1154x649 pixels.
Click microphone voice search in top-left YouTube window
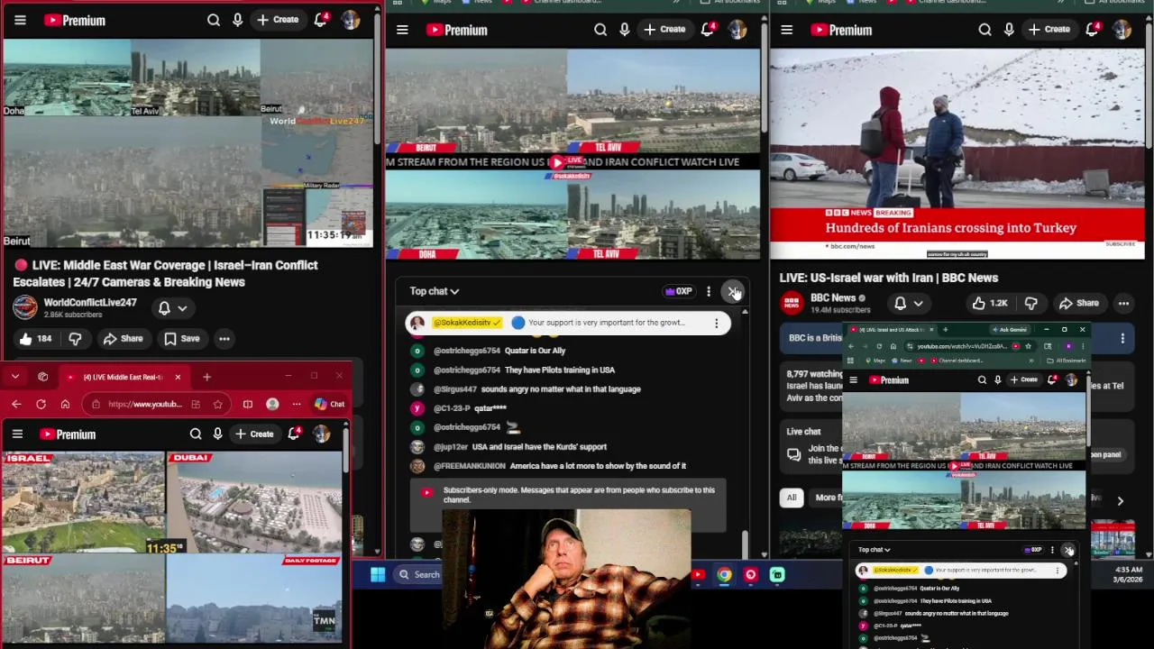[x=237, y=20]
